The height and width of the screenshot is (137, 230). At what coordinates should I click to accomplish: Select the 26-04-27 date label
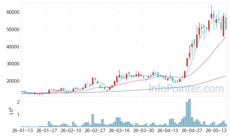pyautogui.click(x=192, y=130)
